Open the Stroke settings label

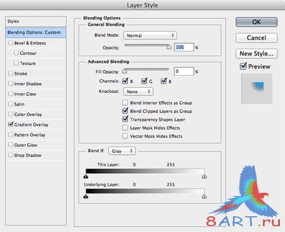click(x=21, y=74)
